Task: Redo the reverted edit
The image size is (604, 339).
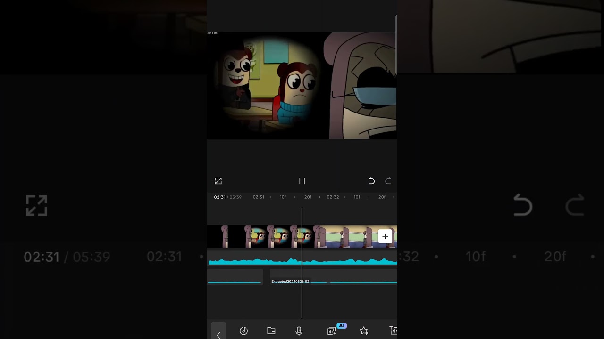Action: coord(388,181)
